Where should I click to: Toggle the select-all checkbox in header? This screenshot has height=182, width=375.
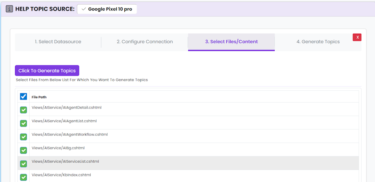click(24, 97)
